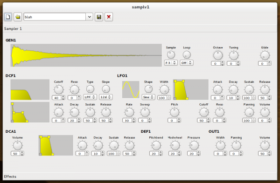This screenshot has width=280, height=183.
Task: Open the Loop Off selector
Action: pos(187,63)
